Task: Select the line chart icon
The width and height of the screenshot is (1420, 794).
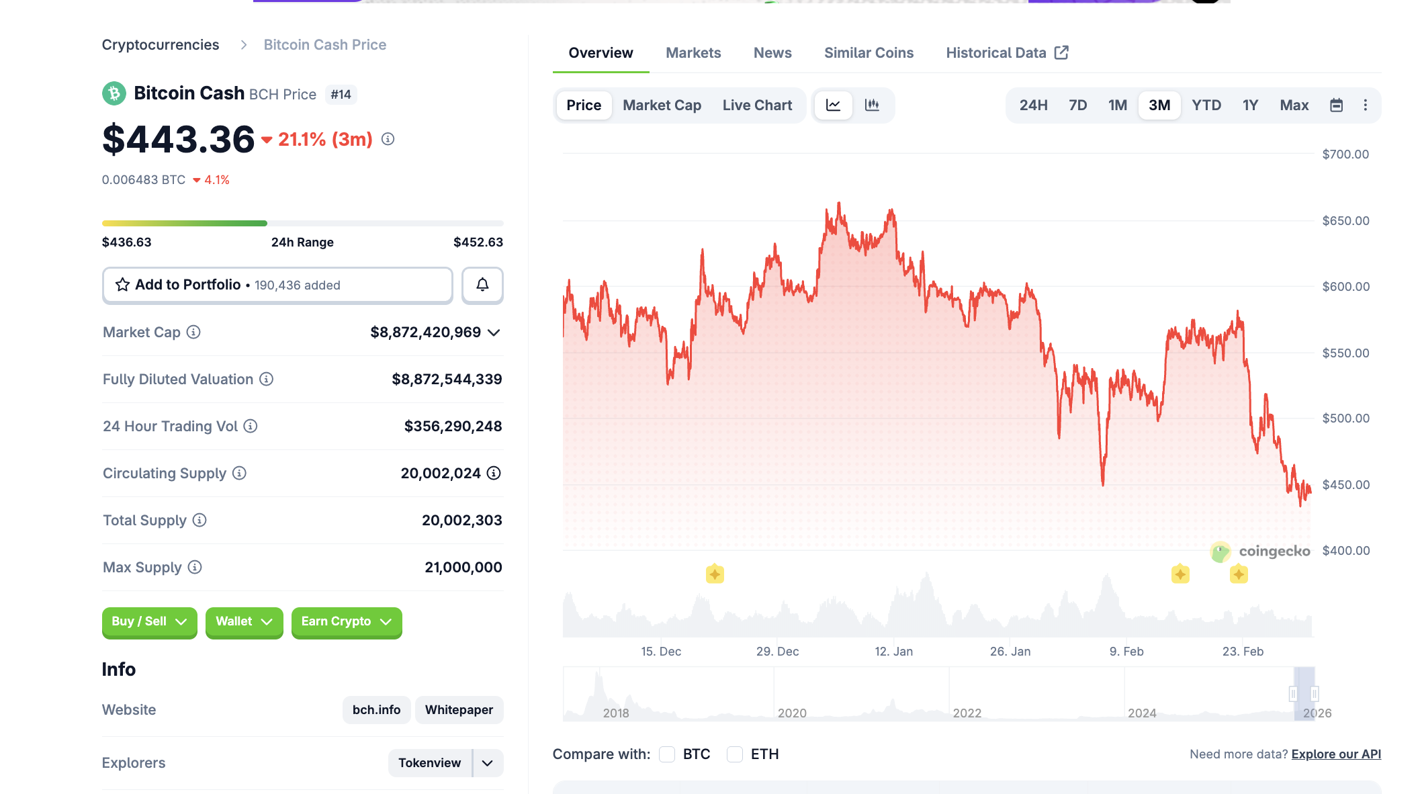Action: click(x=833, y=105)
